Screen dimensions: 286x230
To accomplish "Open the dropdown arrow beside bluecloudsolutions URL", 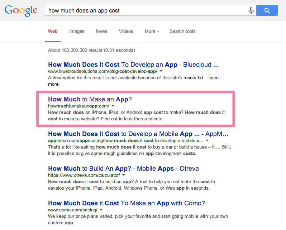I will (x=161, y=71).
